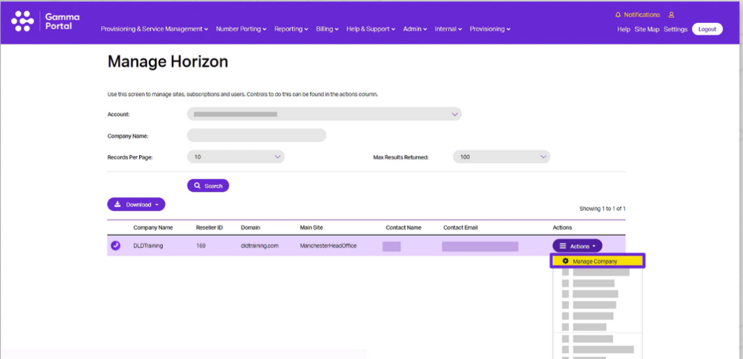Click the Gamma Portal logo
The height and width of the screenshot is (359, 743).
[x=45, y=21]
